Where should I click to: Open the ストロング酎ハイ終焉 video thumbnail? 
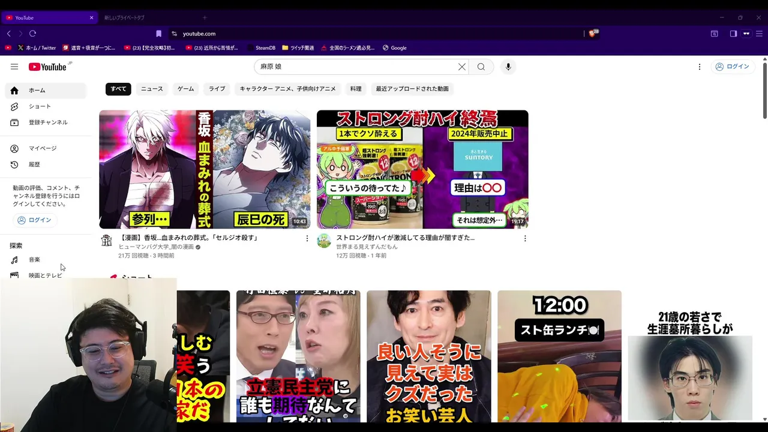(x=422, y=169)
